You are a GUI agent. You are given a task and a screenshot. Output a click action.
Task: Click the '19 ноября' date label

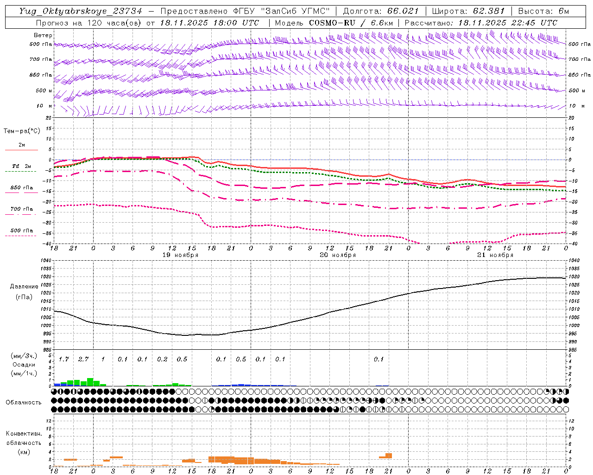click(180, 255)
